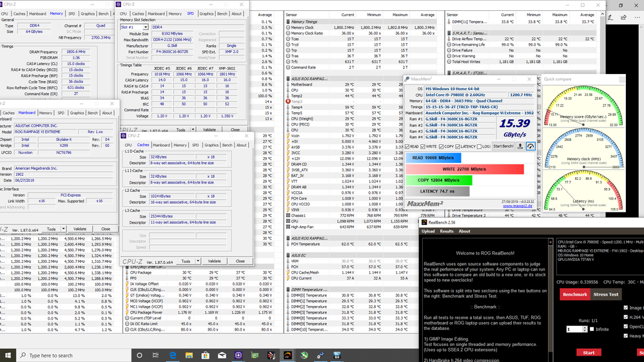The width and height of the screenshot is (644, 362).
Task: Toggle the MaxxMem quick compare gauge icon
Action: (x=531, y=146)
